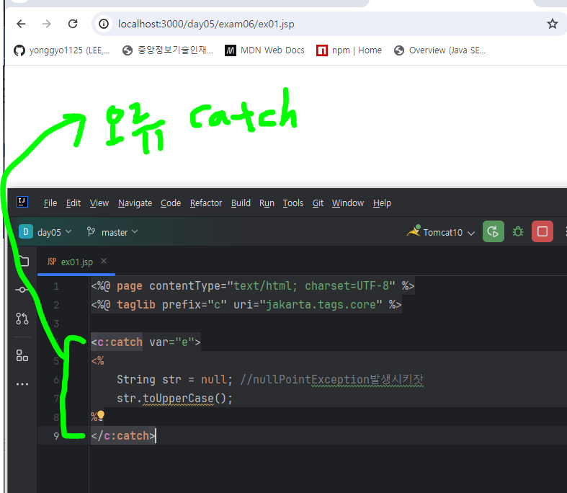
Task: Open the yonggyo1125 GitHub bookmark
Action: 61,50
